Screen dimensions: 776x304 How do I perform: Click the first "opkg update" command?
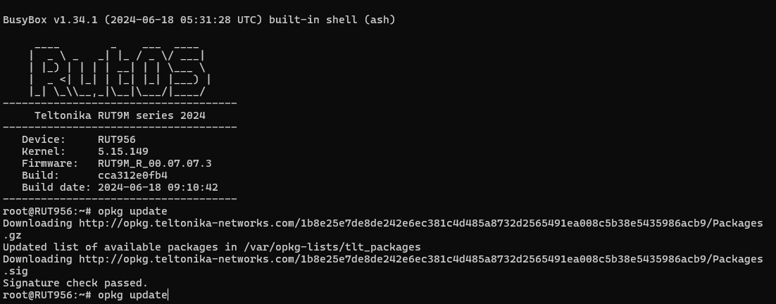tap(132, 211)
